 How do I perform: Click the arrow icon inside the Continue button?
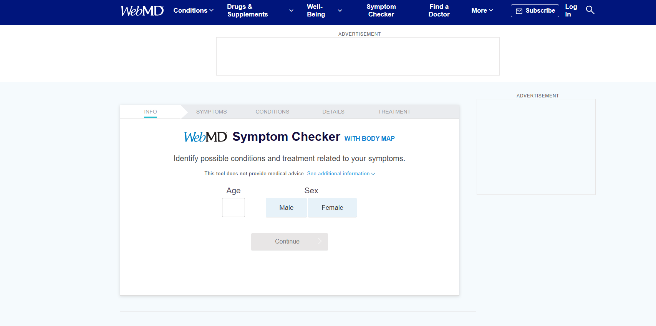pos(320,241)
